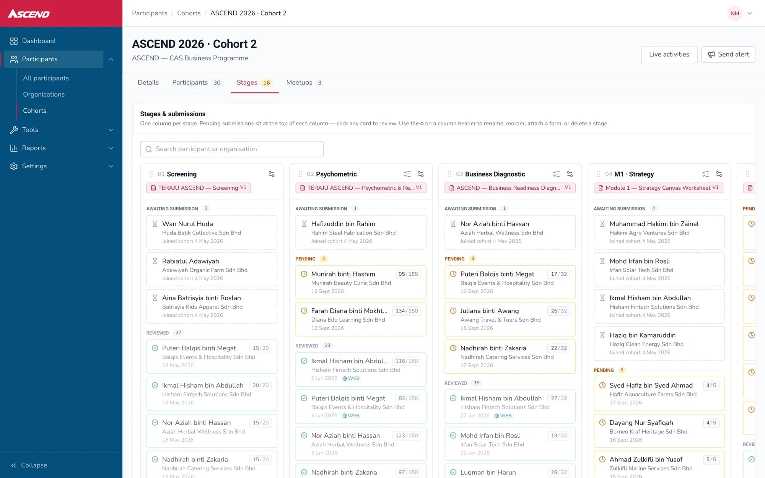The width and height of the screenshot is (765, 478).
Task: Click the ASCEND logo
Action: click(x=29, y=14)
